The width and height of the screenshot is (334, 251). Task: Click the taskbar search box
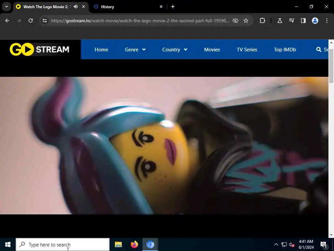[63, 244]
